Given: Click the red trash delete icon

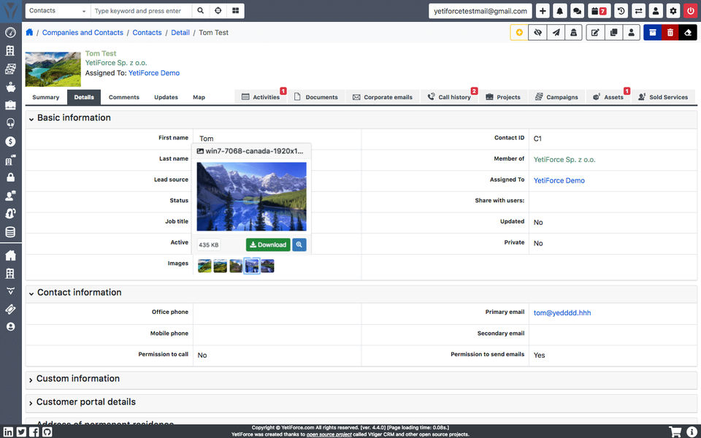Looking at the screenshot, I should (x=670, y=32).
